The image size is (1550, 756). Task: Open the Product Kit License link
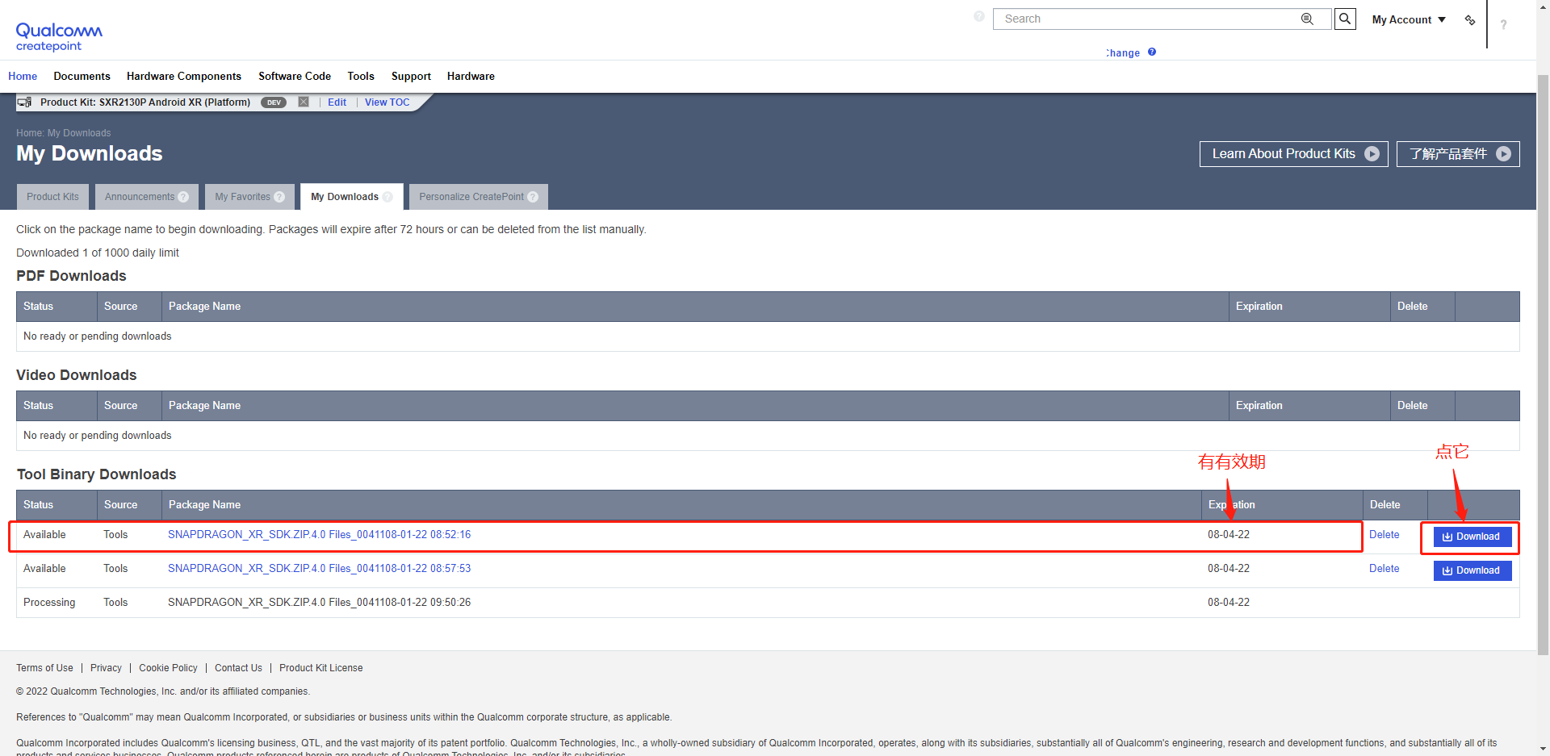[320, 668]
